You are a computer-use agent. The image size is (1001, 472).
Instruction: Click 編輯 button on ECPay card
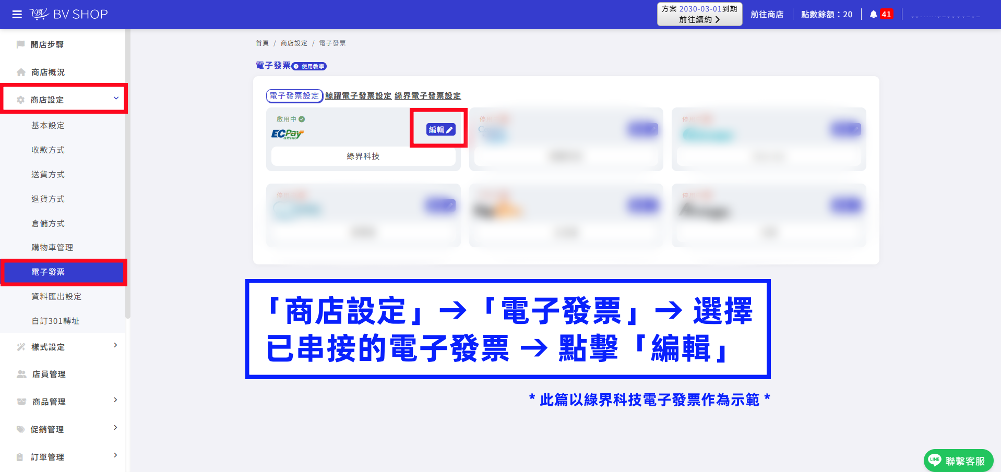coord(440,129)
